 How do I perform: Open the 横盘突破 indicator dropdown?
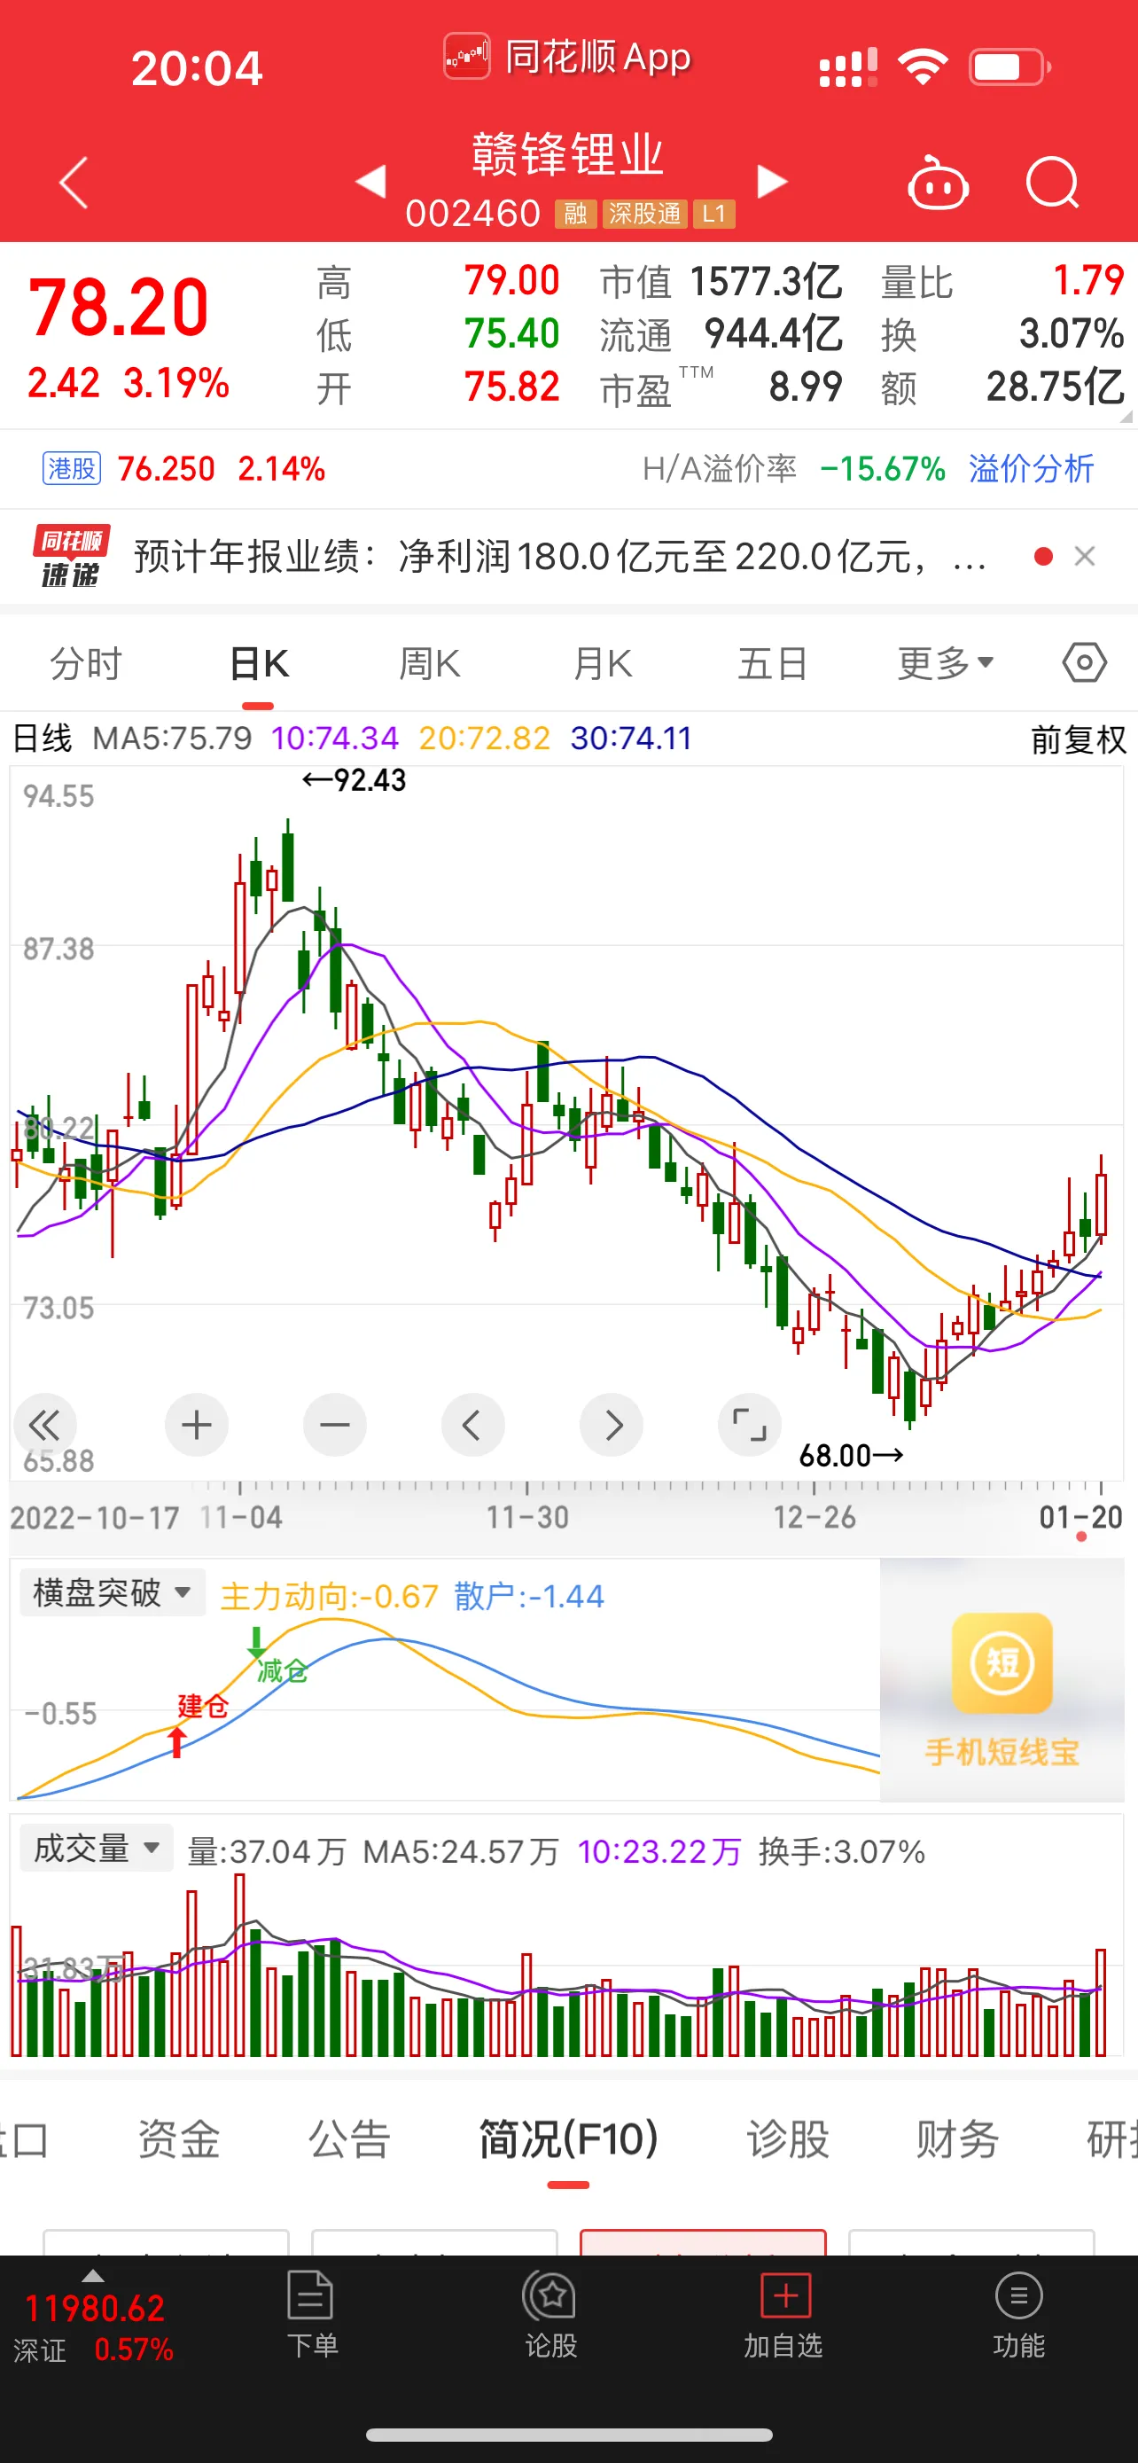tap(112, 1593)
